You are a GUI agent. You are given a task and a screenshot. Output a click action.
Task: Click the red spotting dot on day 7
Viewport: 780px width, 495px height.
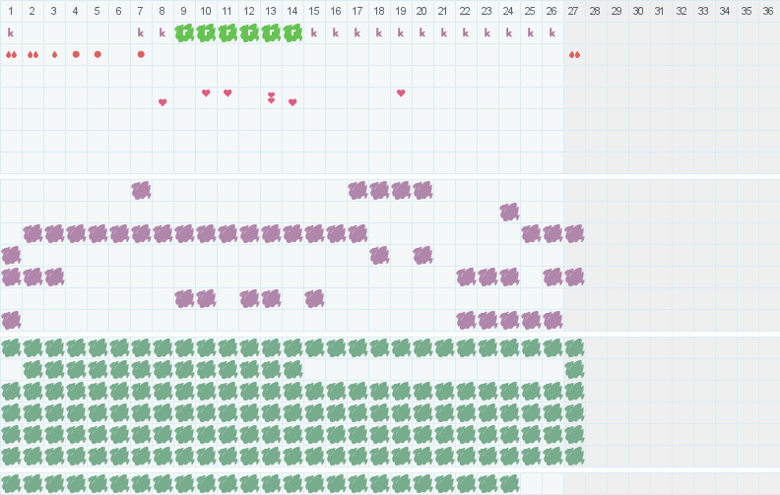click(141, 54)
